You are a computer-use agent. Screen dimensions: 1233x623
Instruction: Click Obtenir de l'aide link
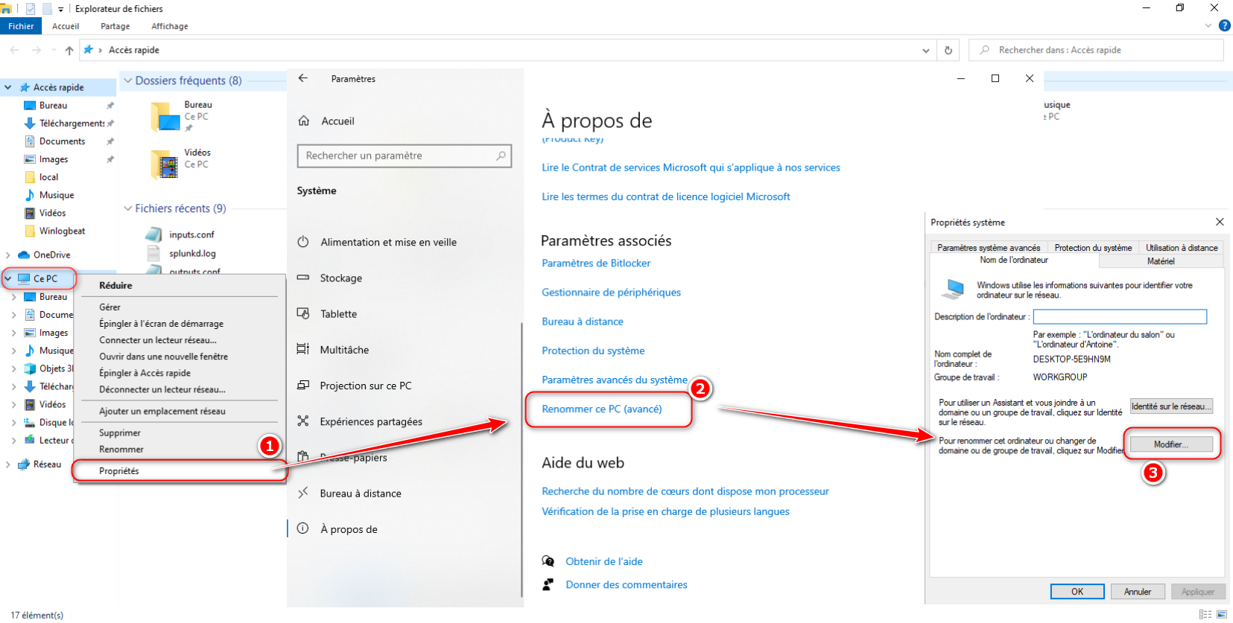pos(604,561)
